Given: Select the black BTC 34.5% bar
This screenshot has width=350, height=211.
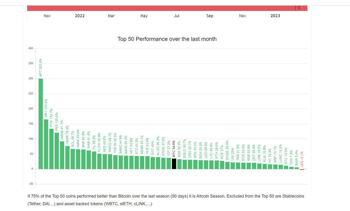Looking at the screenshot, I should click(x=174, y=164).
